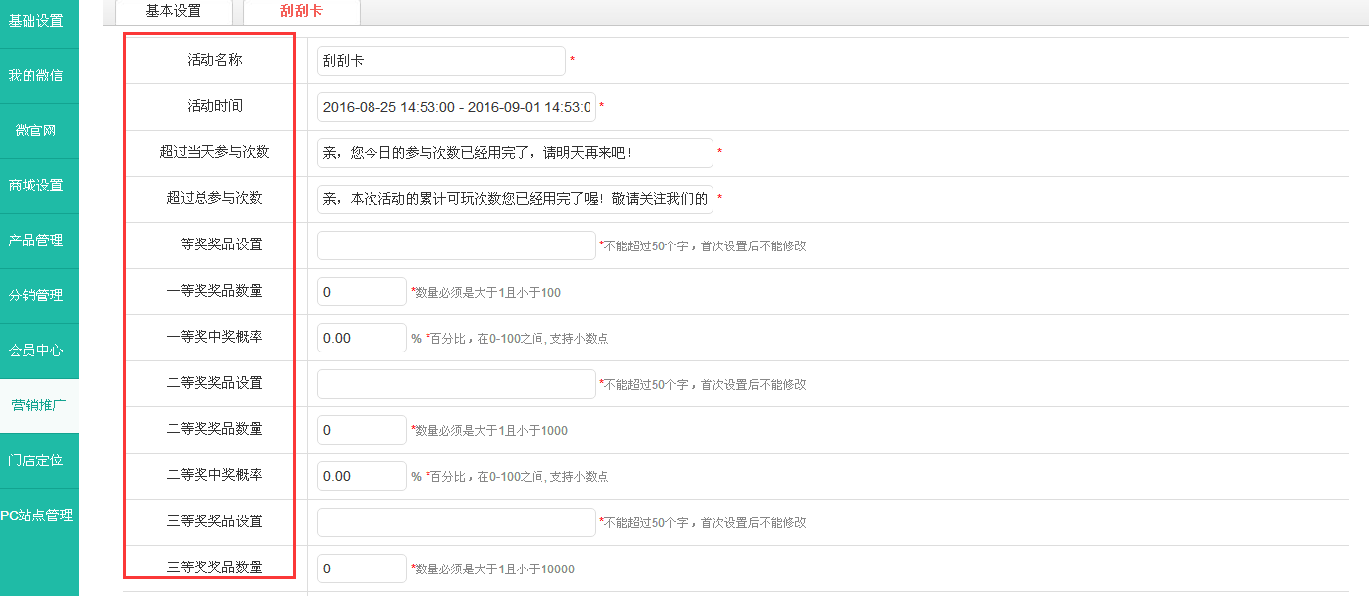Focus the 超过总参与次数 message field
Viewport: 1369px width, 596px height.
[514, 199]
